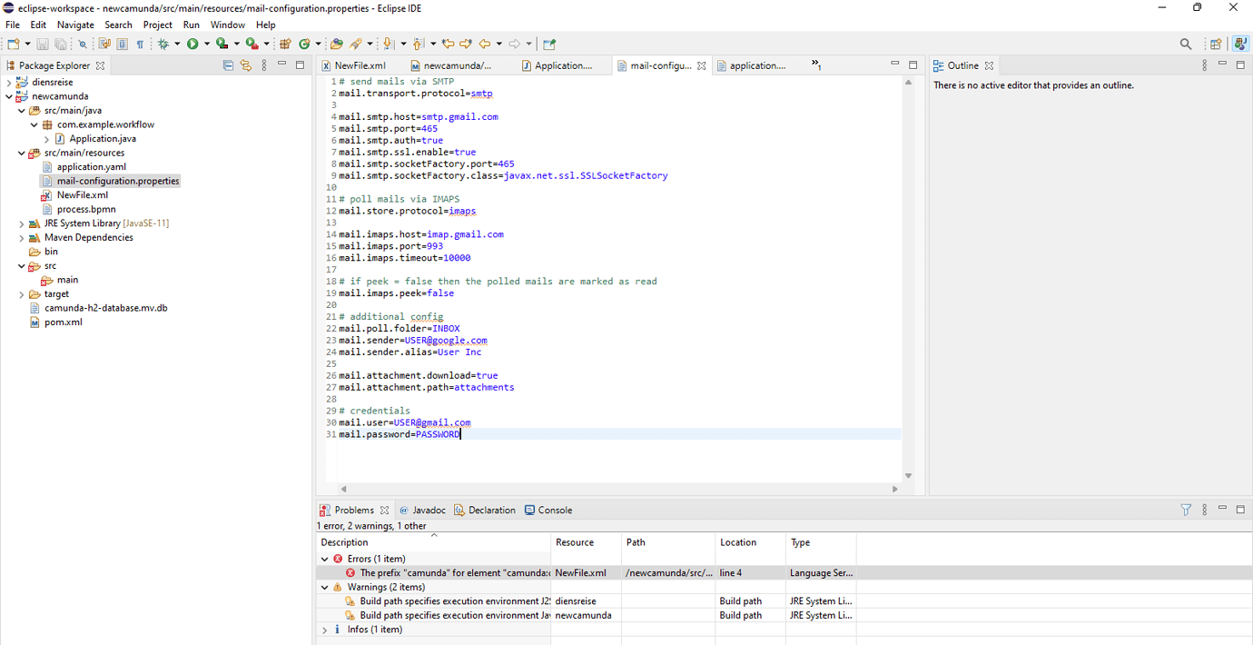Run the application using the green Run icon

[192, 44]
